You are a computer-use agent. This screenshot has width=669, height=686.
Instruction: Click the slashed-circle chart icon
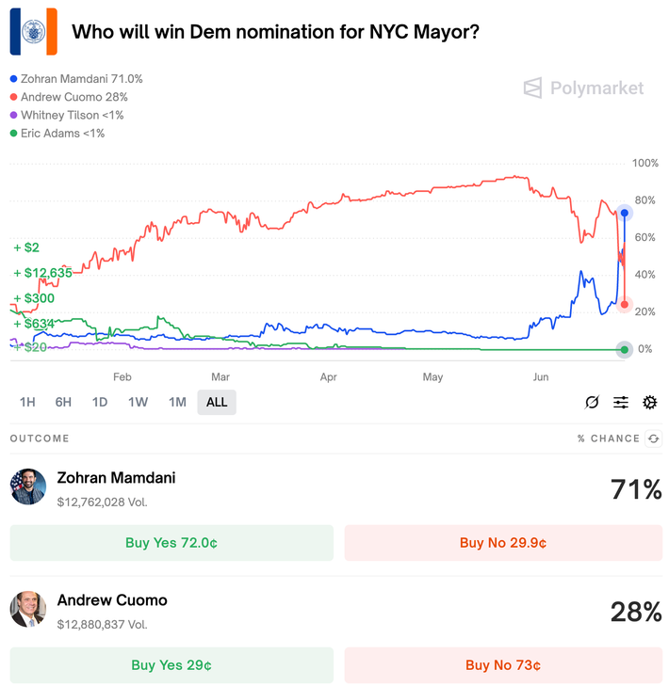[x=592, y=403]
